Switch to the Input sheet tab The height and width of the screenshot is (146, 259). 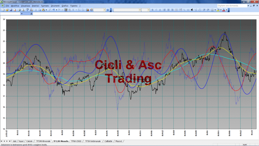(21, 141)
